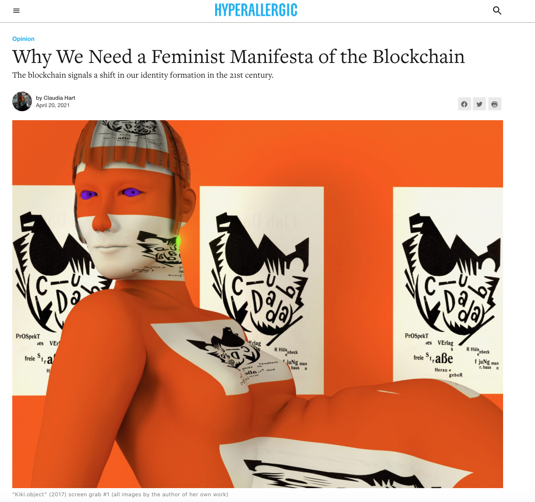Open the Kiki.object hero image
Screen dimensions: 535x502
point(258,304)
